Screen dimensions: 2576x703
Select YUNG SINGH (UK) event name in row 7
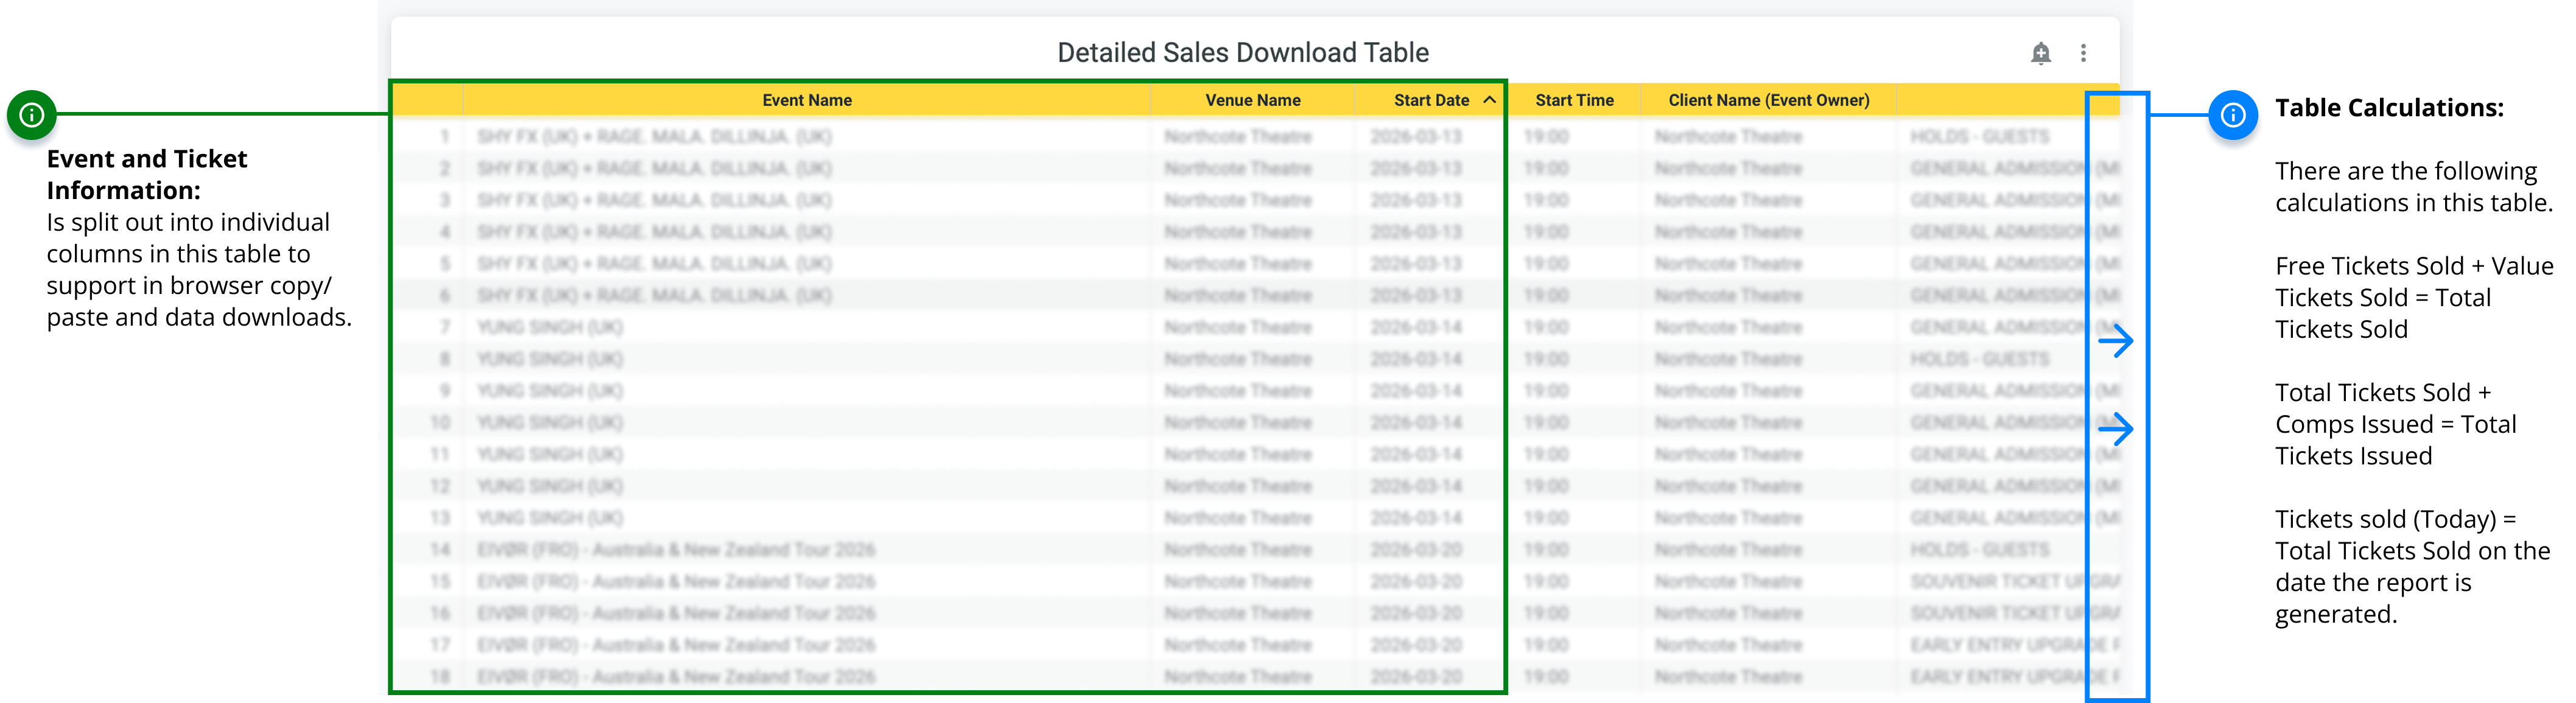549,327
